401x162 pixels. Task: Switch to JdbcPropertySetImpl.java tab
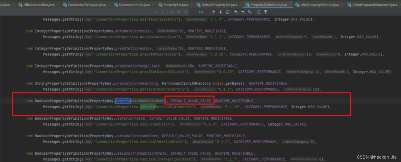320,5
